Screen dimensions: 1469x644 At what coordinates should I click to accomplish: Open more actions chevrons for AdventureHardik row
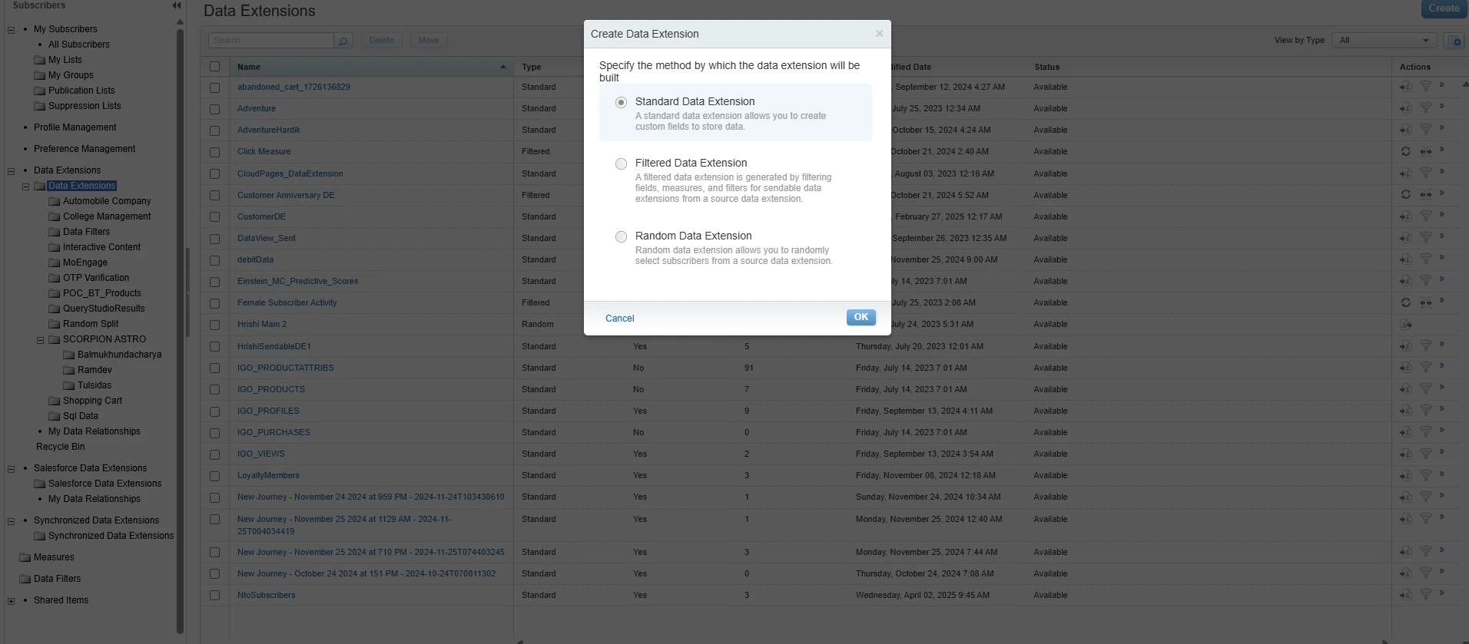point(1442,128)
